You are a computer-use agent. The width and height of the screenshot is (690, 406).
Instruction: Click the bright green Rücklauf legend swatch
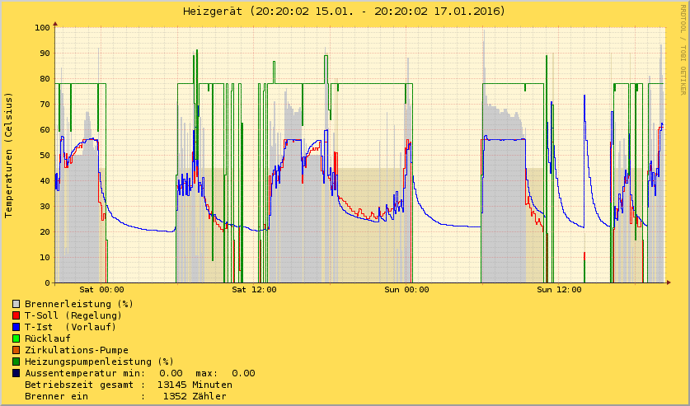tap(16, 338)
